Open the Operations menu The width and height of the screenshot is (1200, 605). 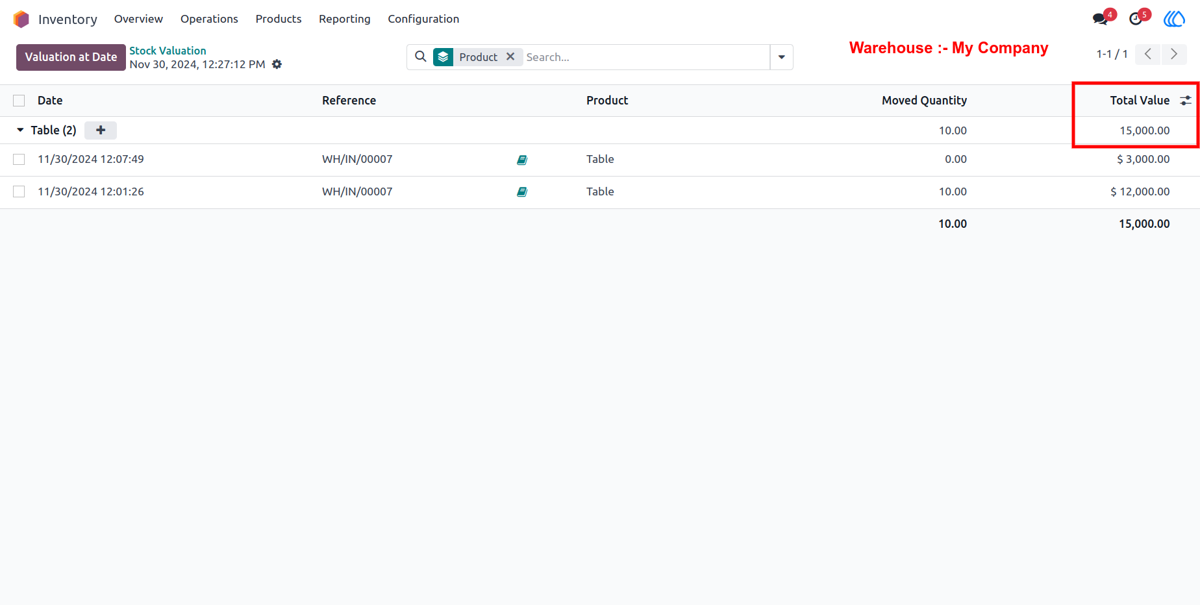(209, 19)
